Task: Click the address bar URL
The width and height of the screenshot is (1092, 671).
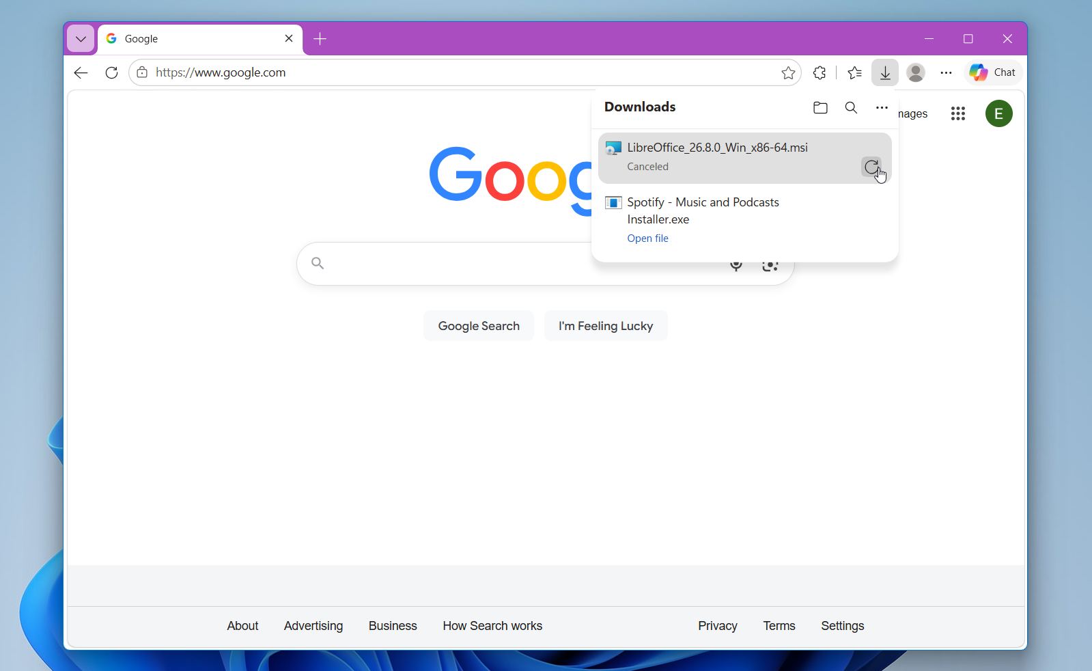Action: tap(221, 72)
